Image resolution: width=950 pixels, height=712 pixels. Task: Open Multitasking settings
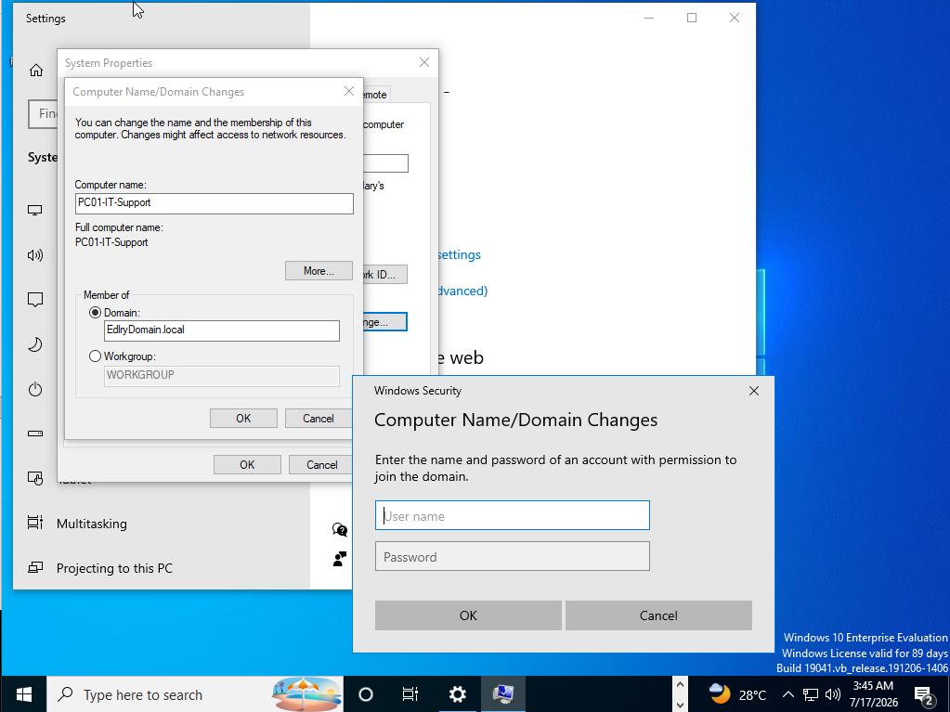pyautogui.click(x=92, y=524)
